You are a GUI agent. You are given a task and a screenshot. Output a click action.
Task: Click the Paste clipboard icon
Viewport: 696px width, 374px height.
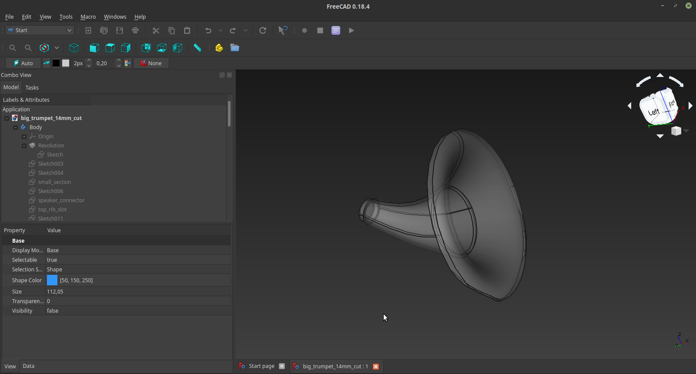tap(187, 30)
